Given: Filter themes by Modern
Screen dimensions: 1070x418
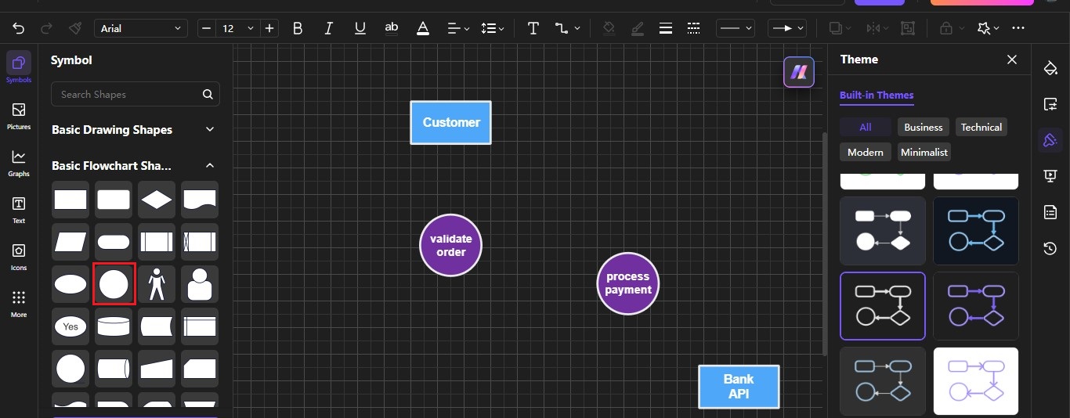Looking at the screenshot, I should (x=866, y=152).
